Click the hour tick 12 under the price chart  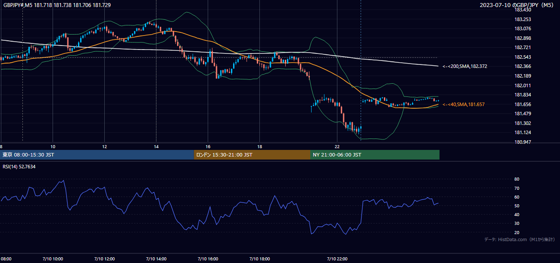104,146
